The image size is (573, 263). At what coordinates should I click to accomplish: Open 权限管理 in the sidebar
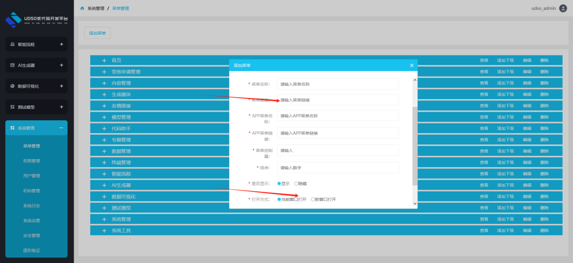[x=32, y=161]
